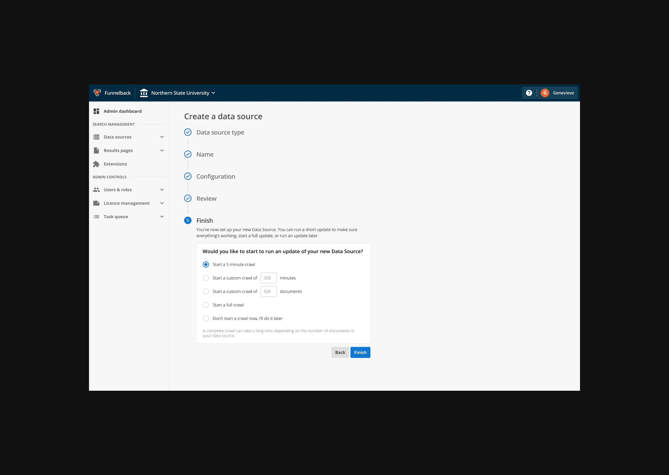This screenshot has height=475, width=669.
Task: Select Start a full crawl option
Action: tap(206, 305)
